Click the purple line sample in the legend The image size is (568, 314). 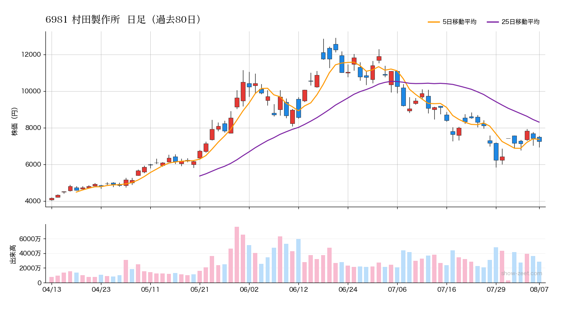493,22
